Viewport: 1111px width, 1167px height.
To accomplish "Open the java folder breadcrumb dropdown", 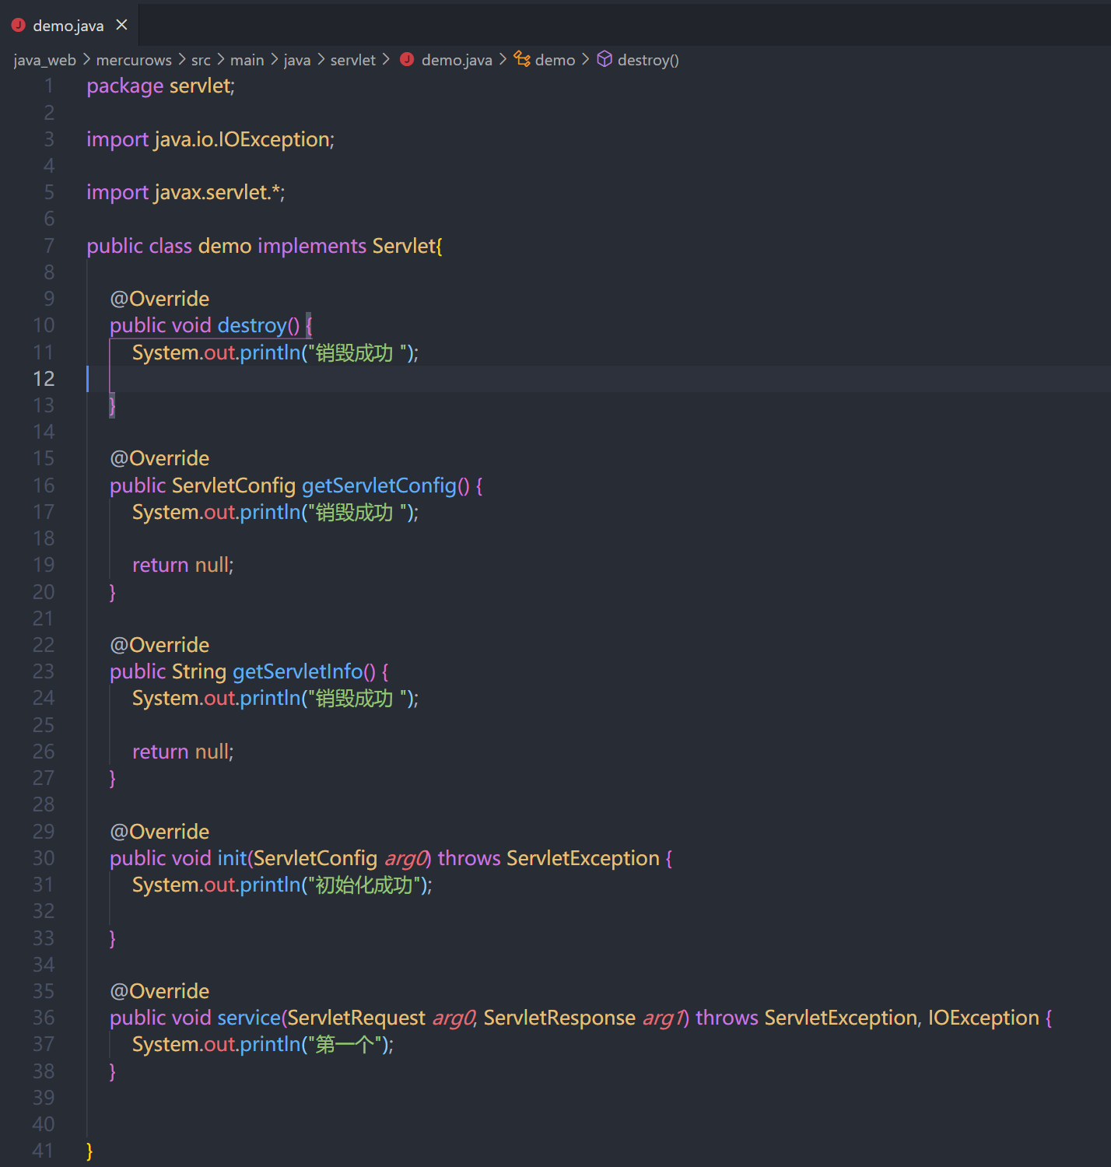I will pyautogui.click(x=297, y=59).
